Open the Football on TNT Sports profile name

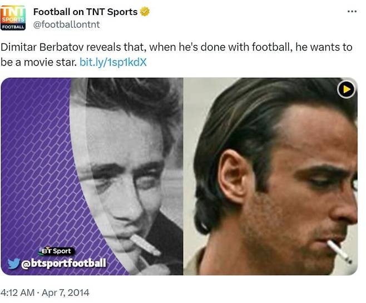(x=85, y=12)
